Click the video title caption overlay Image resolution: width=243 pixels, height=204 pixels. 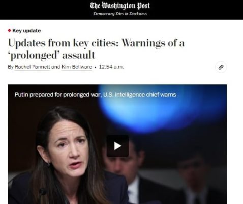click(x=96, y=95)
